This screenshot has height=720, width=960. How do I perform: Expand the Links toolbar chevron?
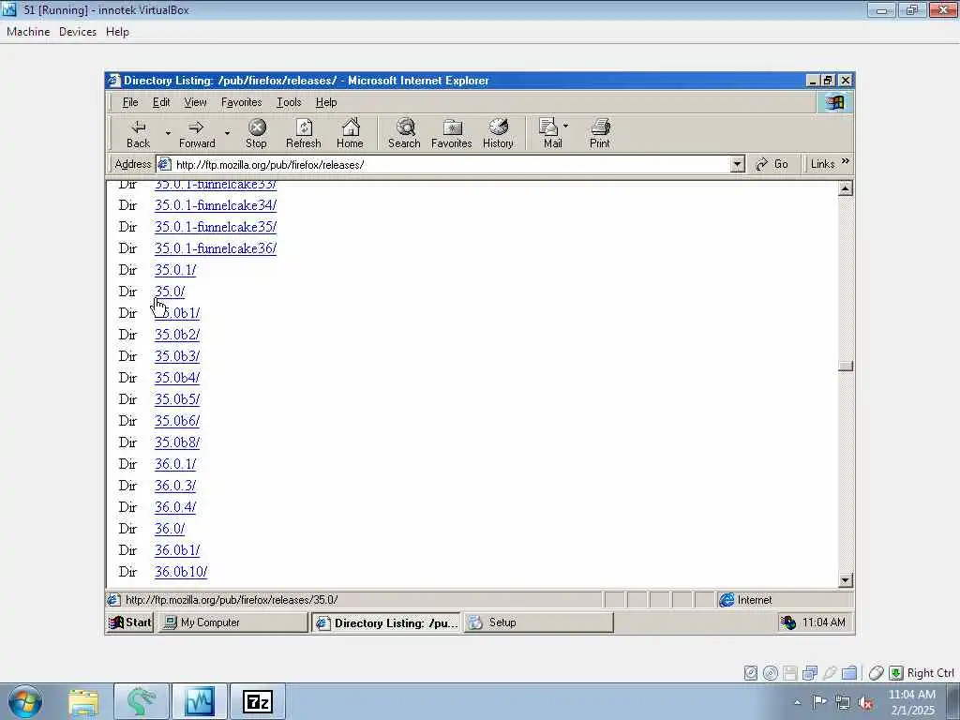846,161
